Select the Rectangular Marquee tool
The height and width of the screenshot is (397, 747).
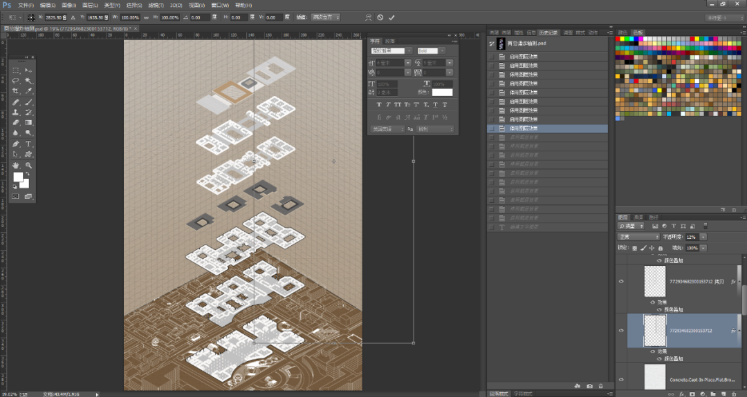(16, 70)
